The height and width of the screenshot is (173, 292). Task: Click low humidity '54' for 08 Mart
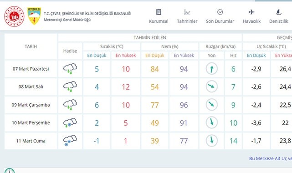(155, 87)
